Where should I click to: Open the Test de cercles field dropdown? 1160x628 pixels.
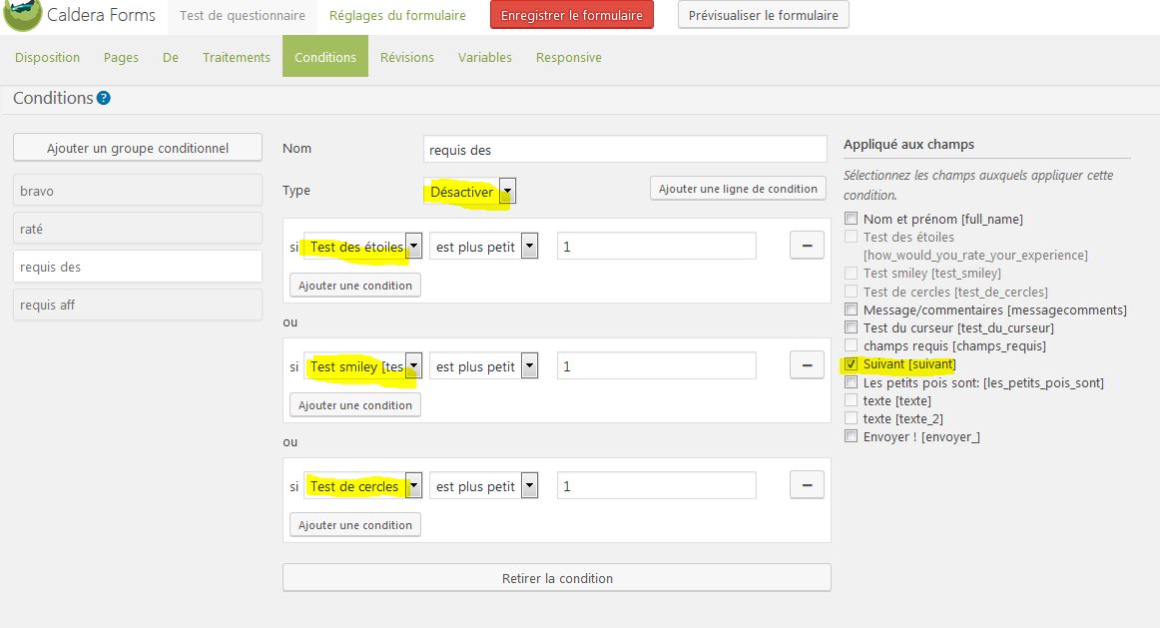pyautogui.click(x=362, y=486)
